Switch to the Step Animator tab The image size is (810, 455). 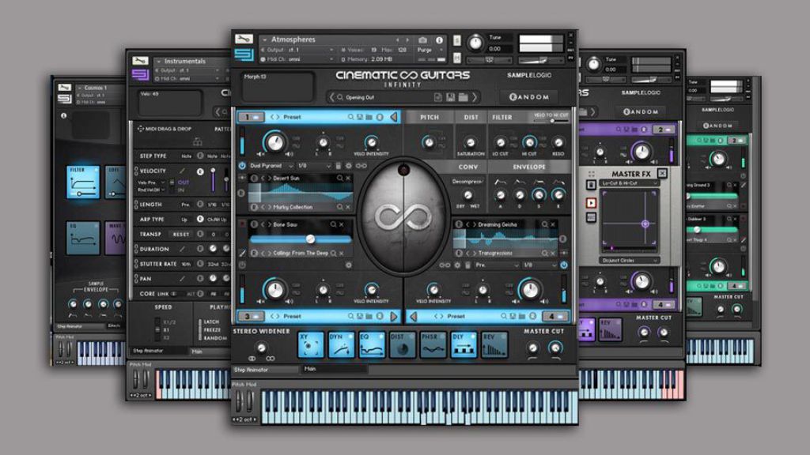[x=265, y=370]
